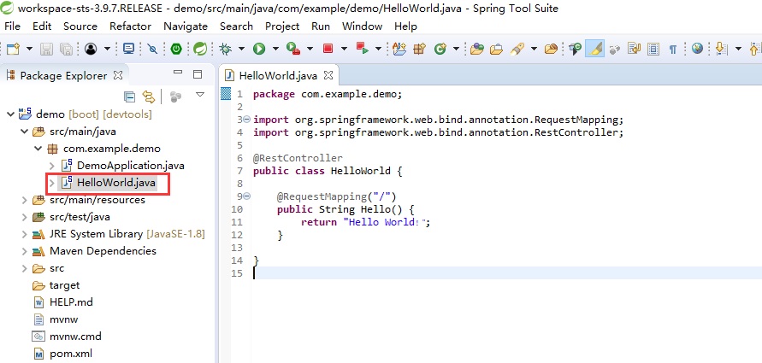762x363 pixels.
Task: Select the HelloWorld.java editor tab
Action: (x=277, y=75)
